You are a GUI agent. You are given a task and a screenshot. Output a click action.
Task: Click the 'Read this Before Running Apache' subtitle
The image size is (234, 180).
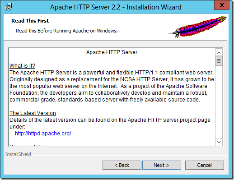click(67, 31)
